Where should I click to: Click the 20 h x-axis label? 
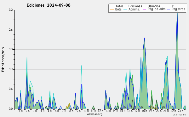point(159,111)
